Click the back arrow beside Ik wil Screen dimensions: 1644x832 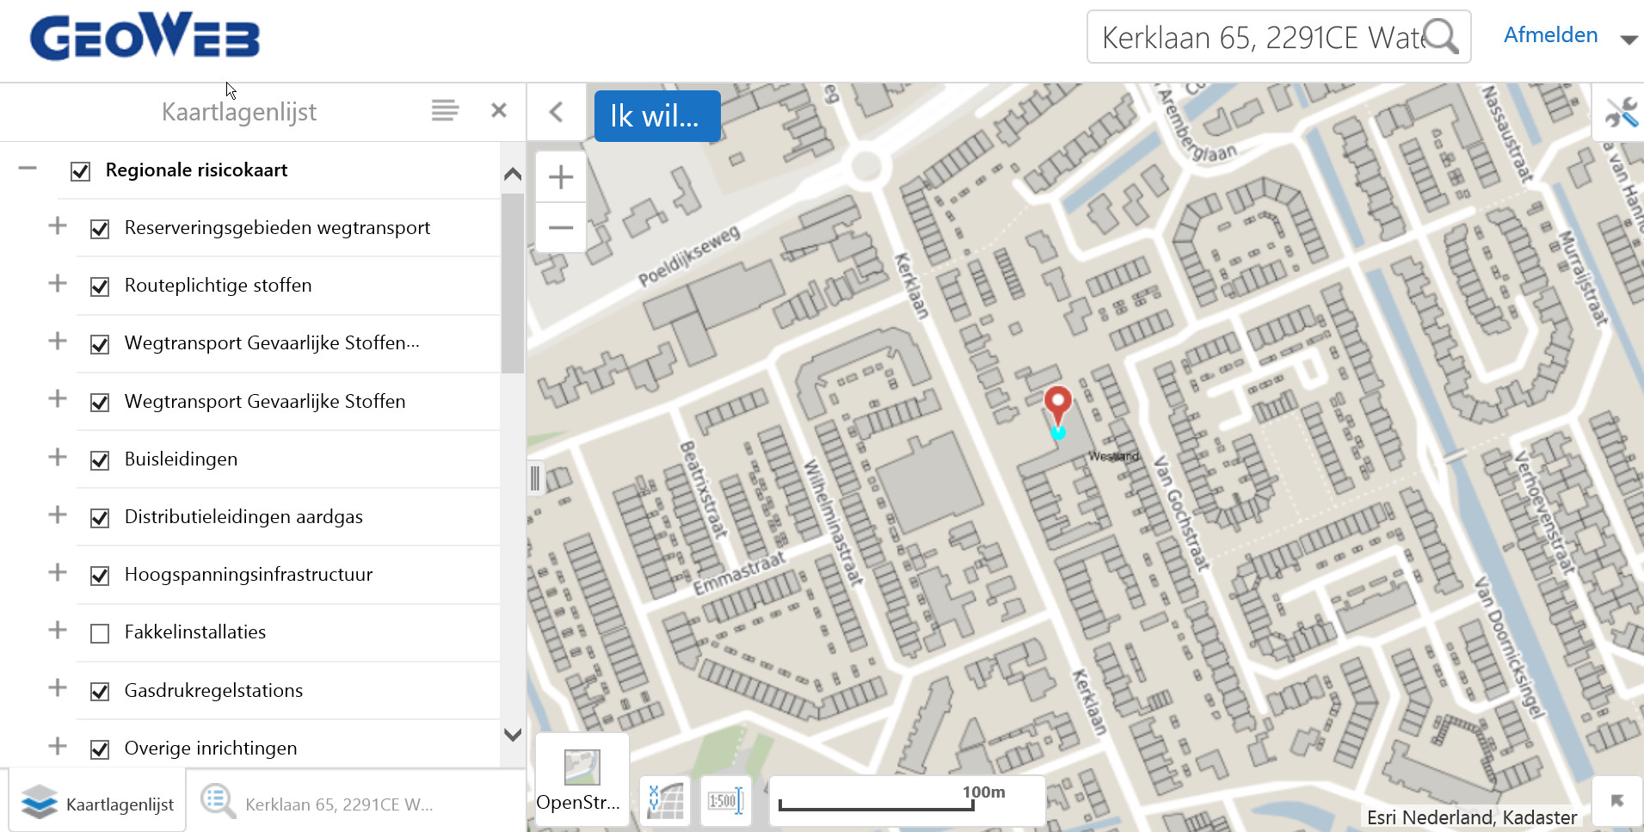557,112
